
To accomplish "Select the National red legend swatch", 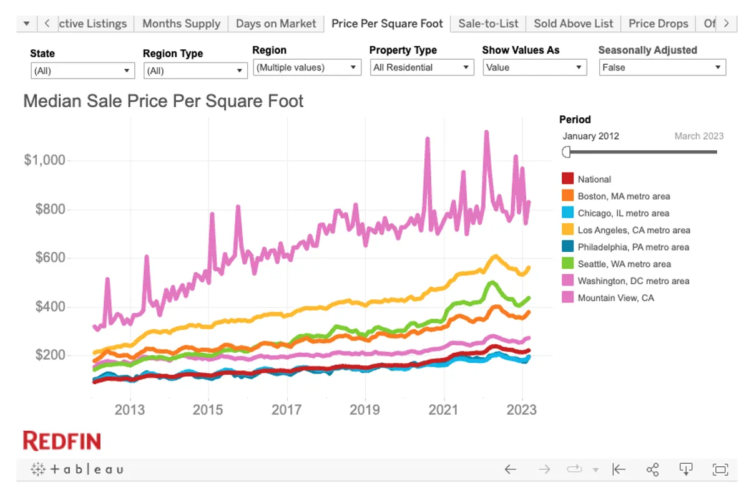I will (567, 179).
